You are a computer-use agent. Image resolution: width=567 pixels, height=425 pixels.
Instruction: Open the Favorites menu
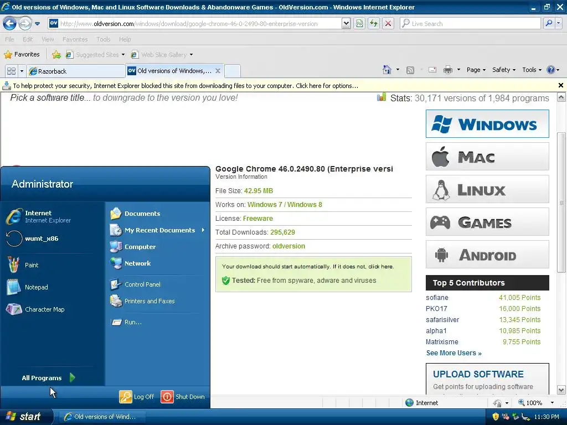point(75,39)
